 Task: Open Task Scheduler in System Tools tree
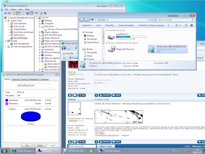(x=20, y=23)
